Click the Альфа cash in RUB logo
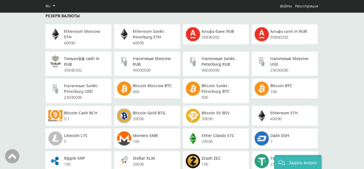The width and height of the screenshot is (364, 169). point(261,34)
